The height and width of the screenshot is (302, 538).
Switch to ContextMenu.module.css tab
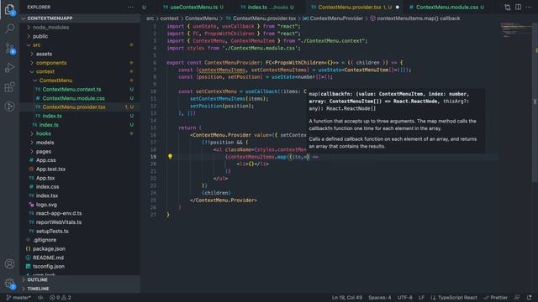[447, 8]
